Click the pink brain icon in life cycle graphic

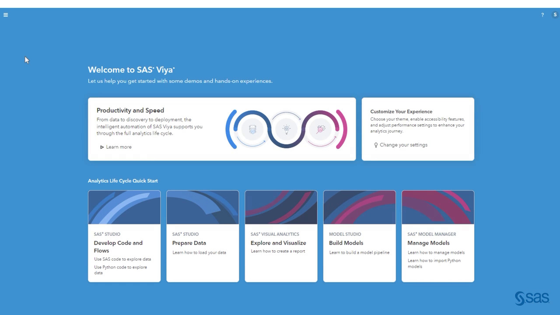[321, 129]
